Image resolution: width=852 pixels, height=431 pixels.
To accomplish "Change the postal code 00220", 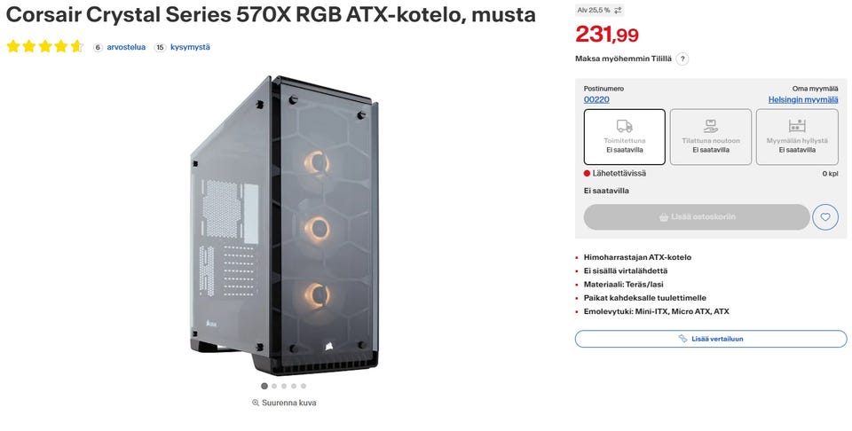I will point(596,99).
